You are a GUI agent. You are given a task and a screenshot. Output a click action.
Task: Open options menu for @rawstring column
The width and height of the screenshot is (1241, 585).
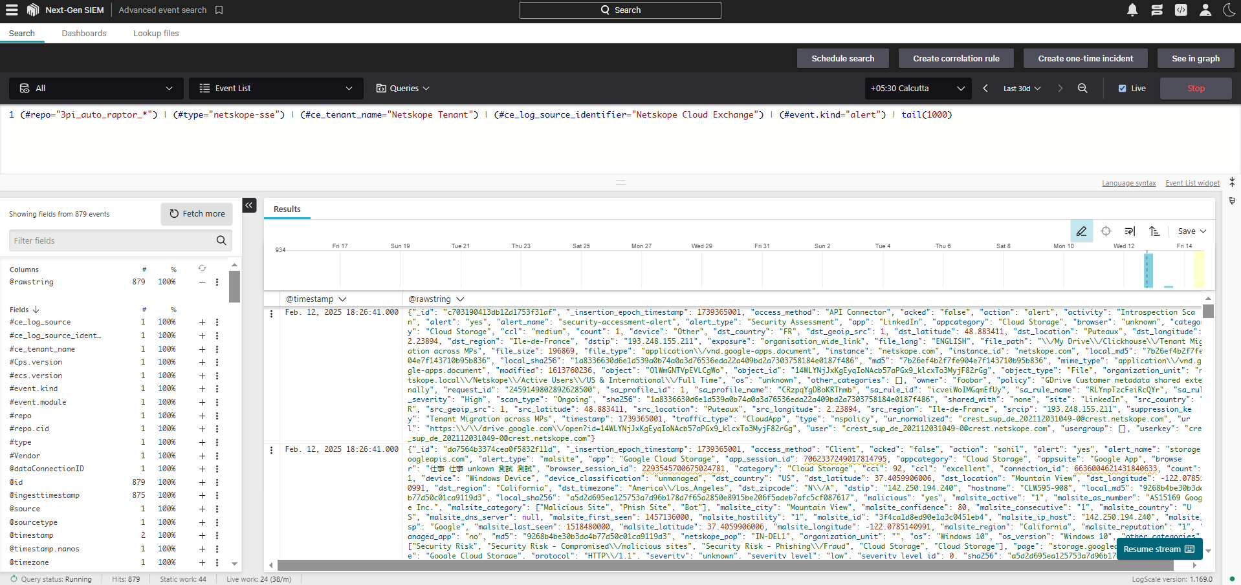(217, 282)
